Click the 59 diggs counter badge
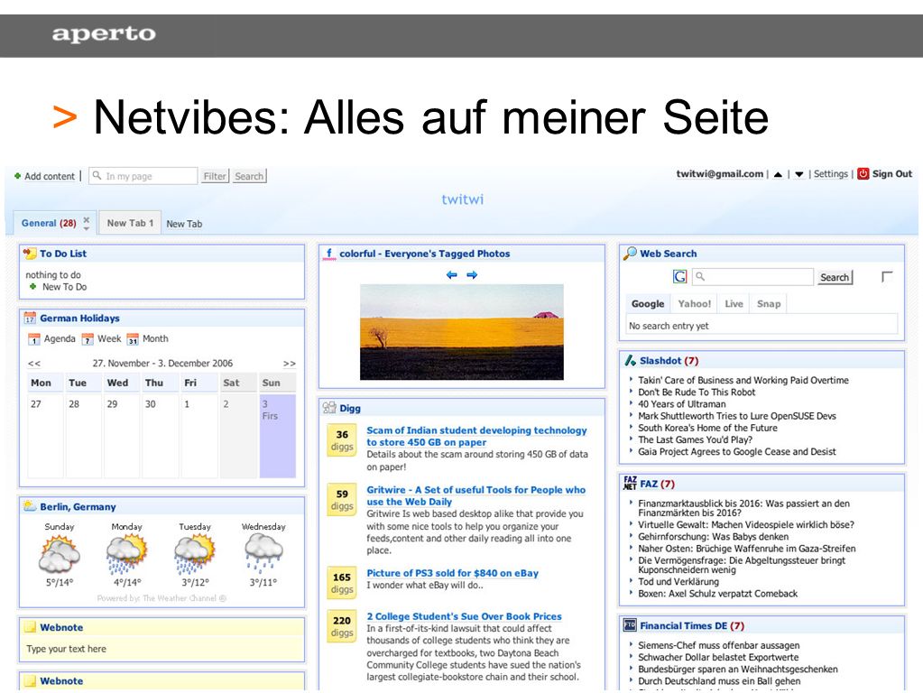 point(342,500)
